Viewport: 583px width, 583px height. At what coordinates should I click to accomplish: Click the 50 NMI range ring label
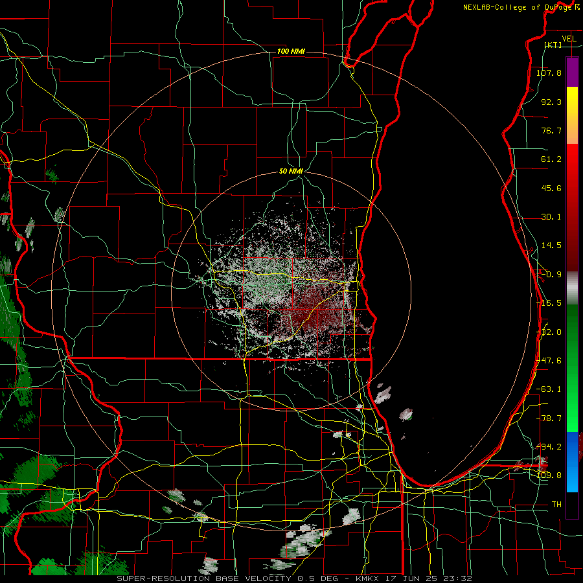(x=291, y=171)
